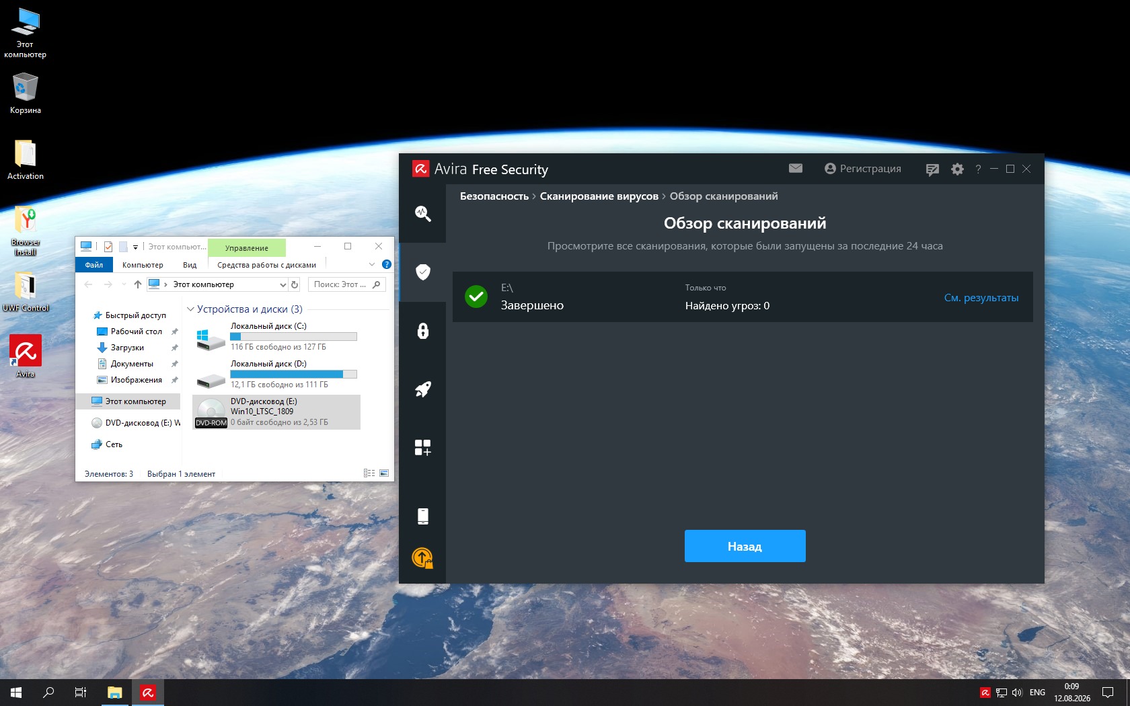Screen dimensions: 1130x706
Task: Open the recent locations dropdown in Explorer
Action: (124, 284)
